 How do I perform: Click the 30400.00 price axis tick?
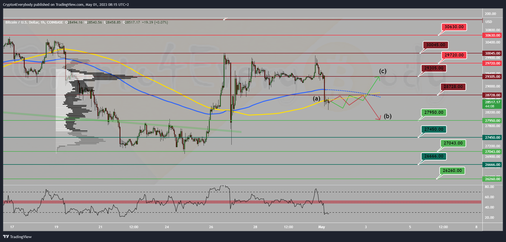tap(492, 42)
